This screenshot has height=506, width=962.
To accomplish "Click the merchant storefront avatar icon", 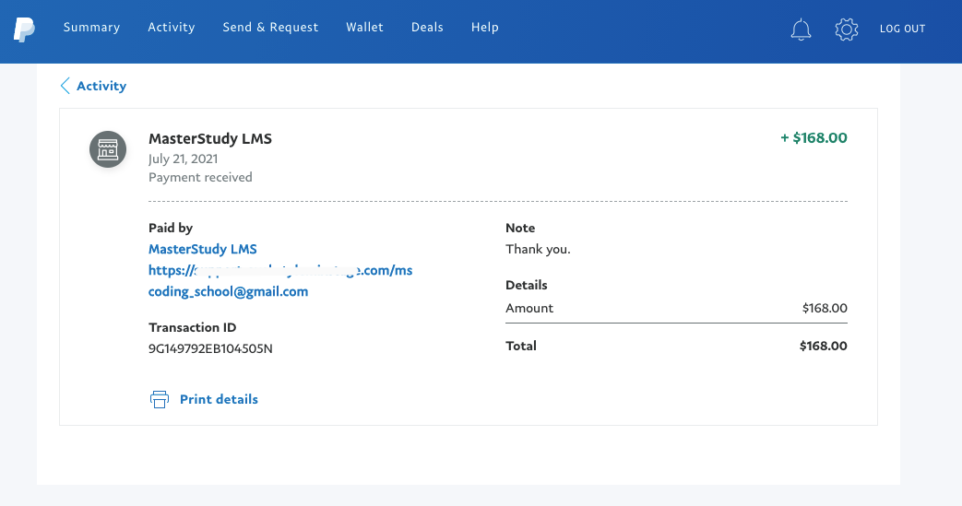I will 108,149.
